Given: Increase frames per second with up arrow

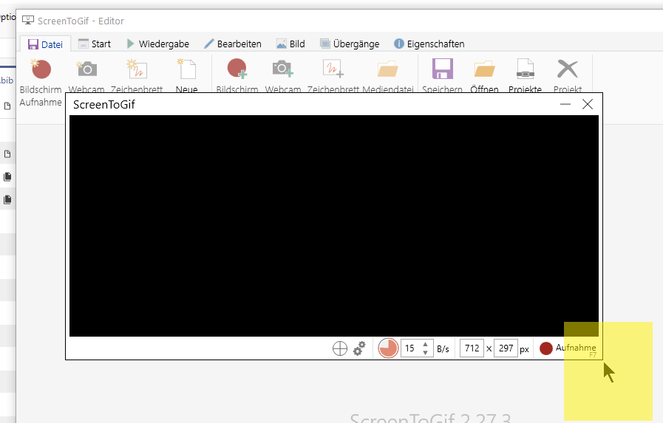Looking at the screenshot, I should click(425, 345).
